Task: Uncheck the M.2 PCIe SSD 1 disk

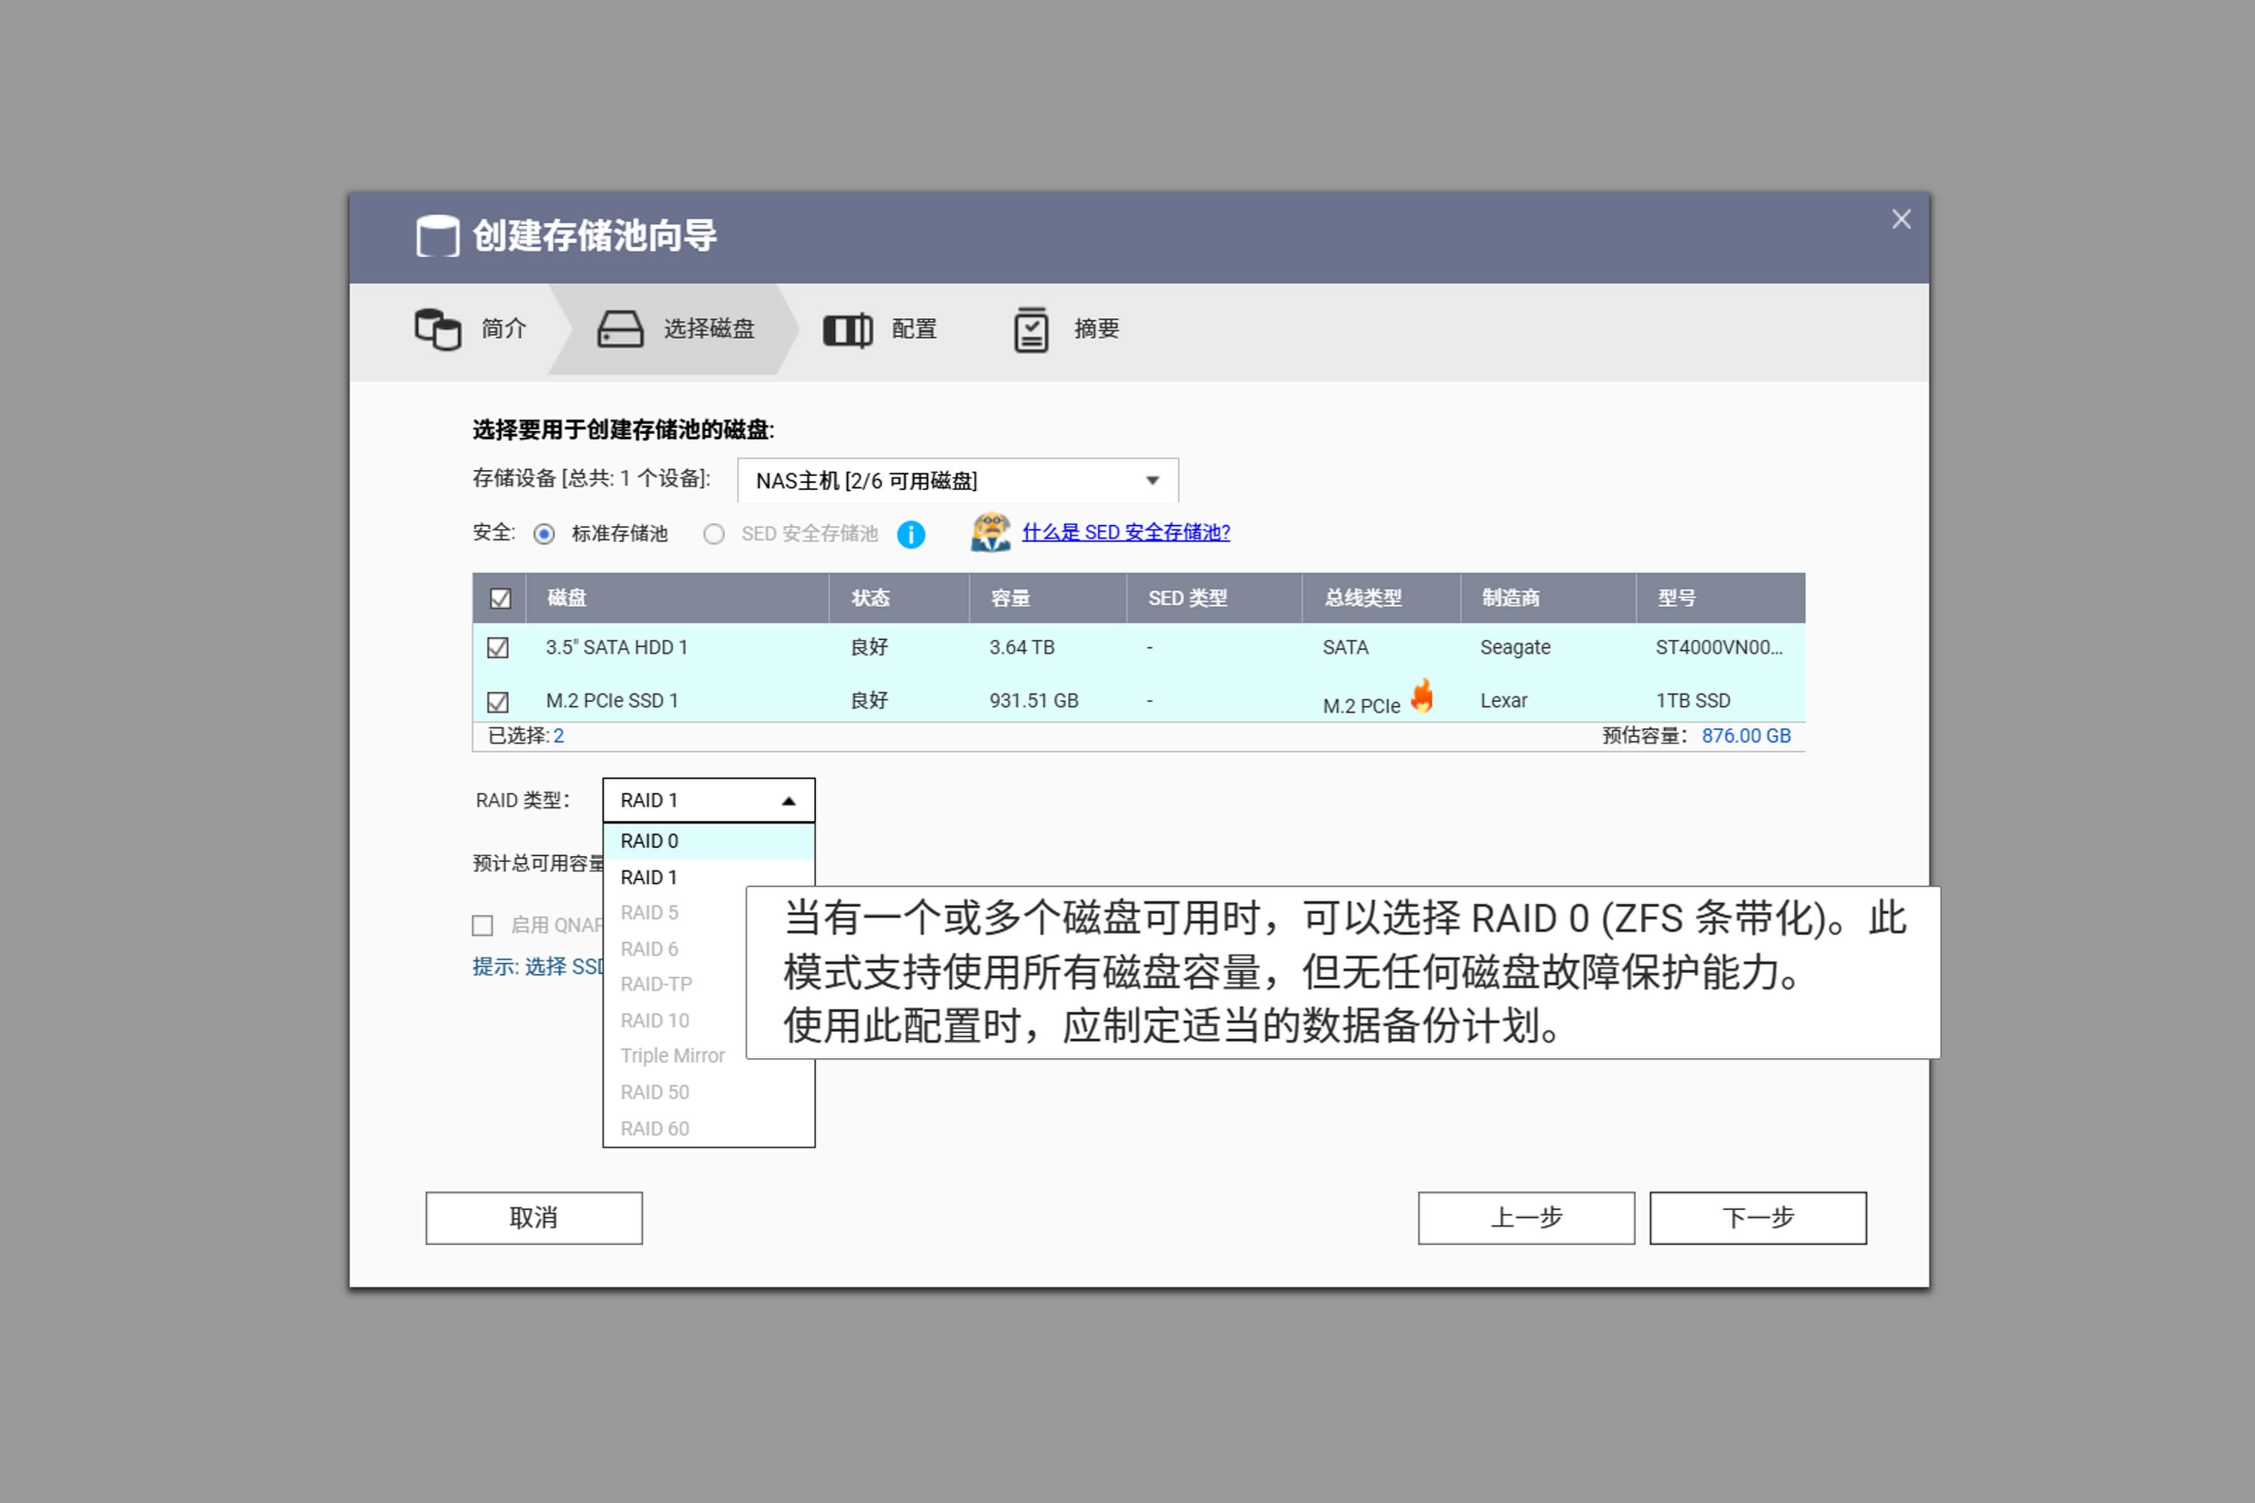Action: (498, 702)
